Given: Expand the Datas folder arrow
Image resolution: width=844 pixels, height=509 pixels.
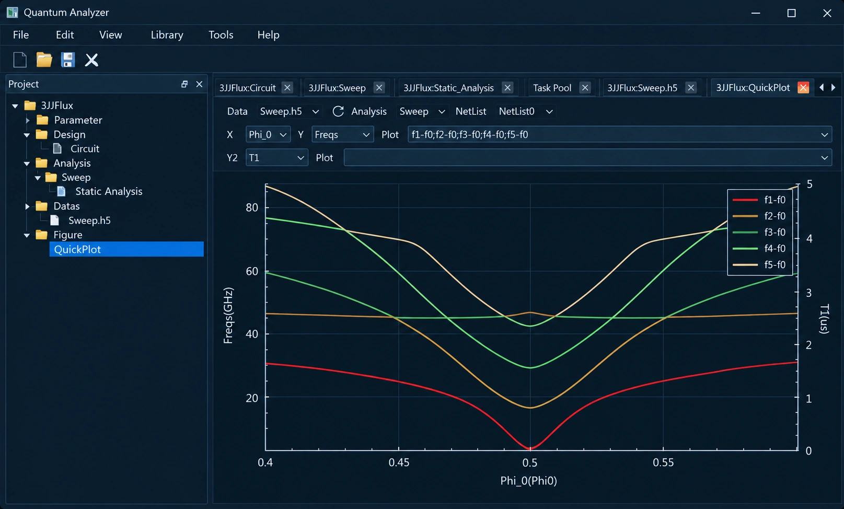Looking at the screenshot, I should pyautogui.click(x=28, y=206).
